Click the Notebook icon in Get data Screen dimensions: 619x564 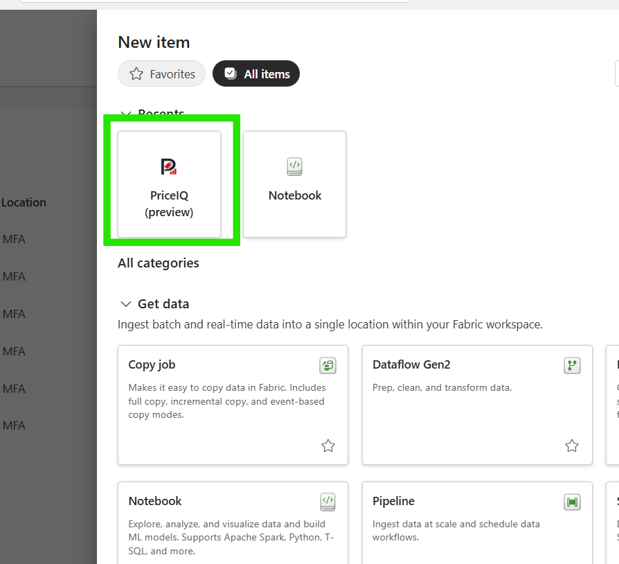click(x=328, y=502)
